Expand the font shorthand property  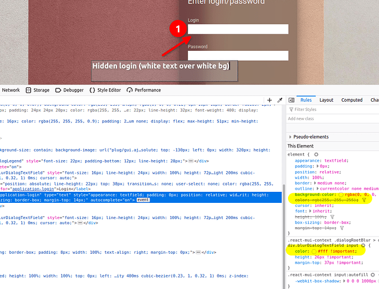pyautogui.click(x=310, y=211)
